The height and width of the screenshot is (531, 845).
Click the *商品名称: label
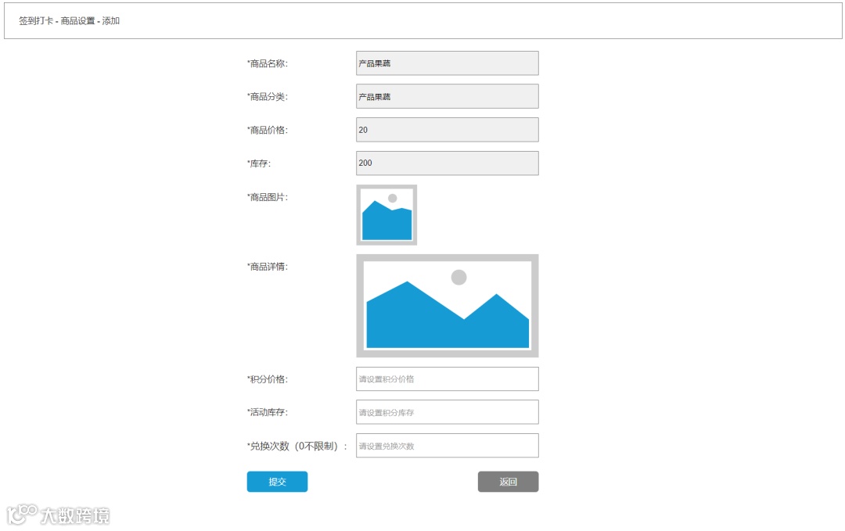268,63
